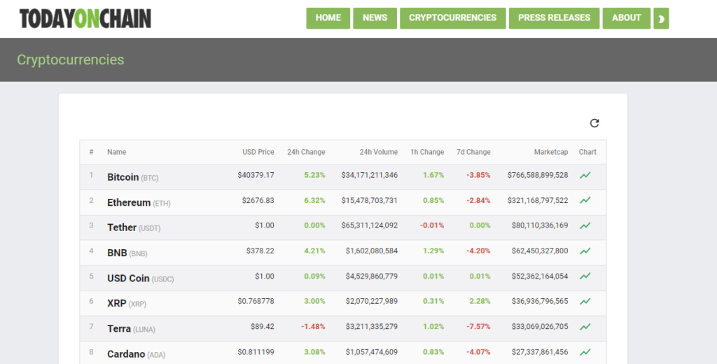
Task: Sort by rank # column
Action: [92, 152]
